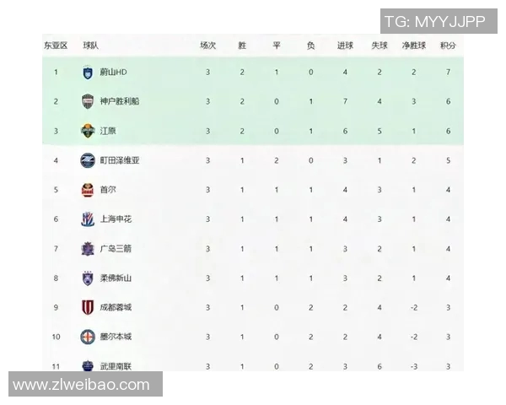Click the 町田泽维亚 team logo

tap(88, 160)
